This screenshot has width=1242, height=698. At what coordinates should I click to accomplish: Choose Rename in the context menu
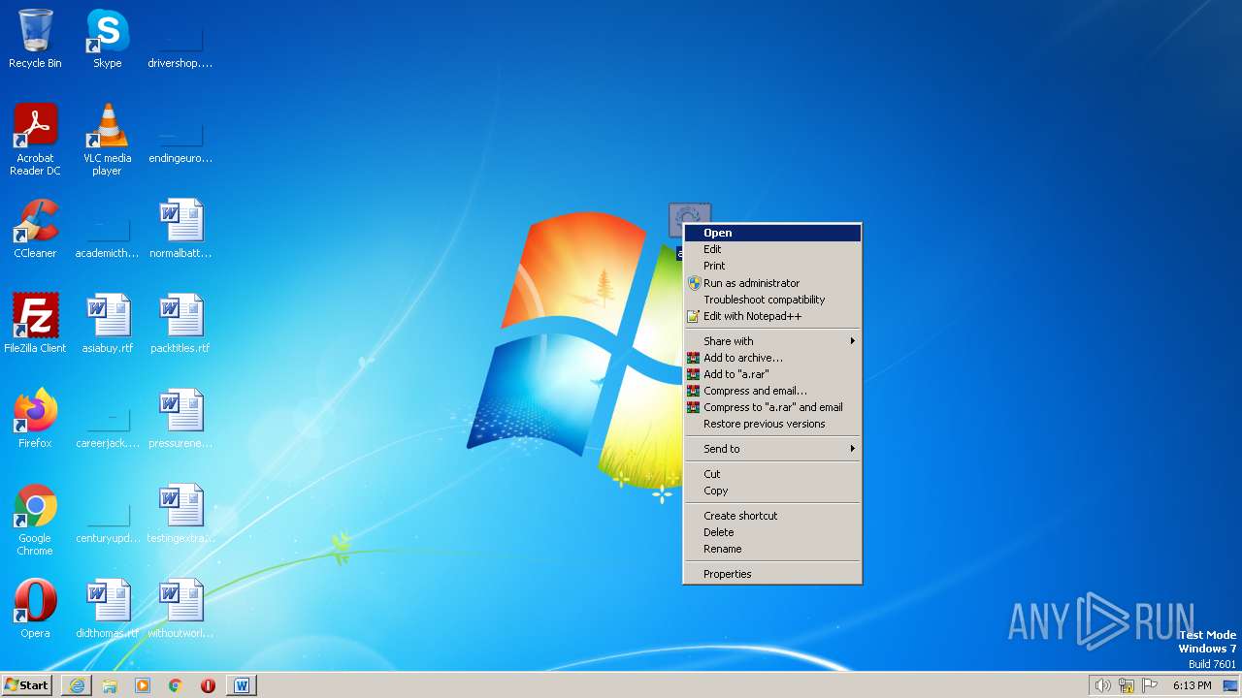pos(772,549)
